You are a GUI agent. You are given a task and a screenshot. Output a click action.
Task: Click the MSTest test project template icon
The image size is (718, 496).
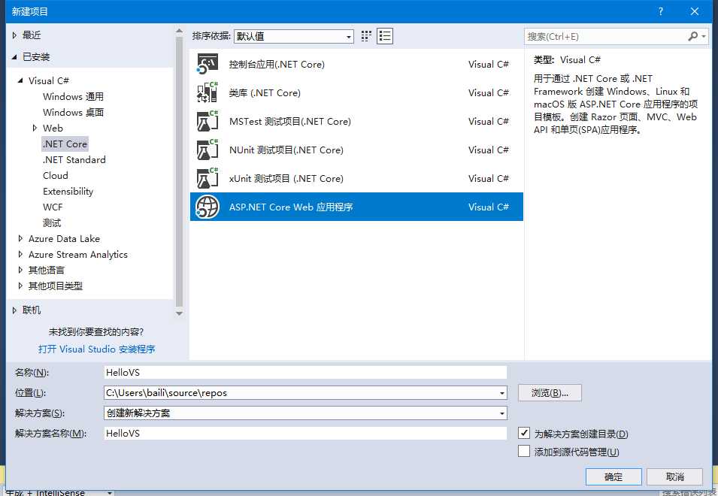pyautogui.click(x=208, y=121)
